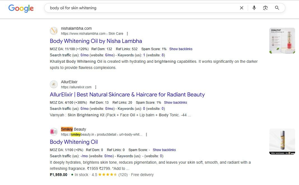Viewport: 299px width, 185px height.
Task: Click the '₹1,959.00' price text
Action: (x=59, y=175)
